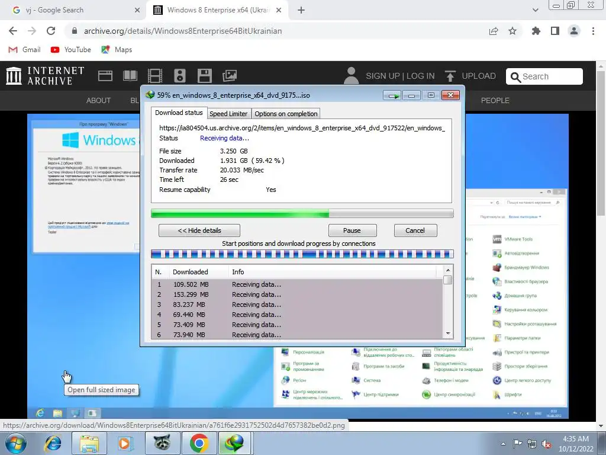Click the IDM move-to-tray arrow button in title bar

(x=392, y=95)
